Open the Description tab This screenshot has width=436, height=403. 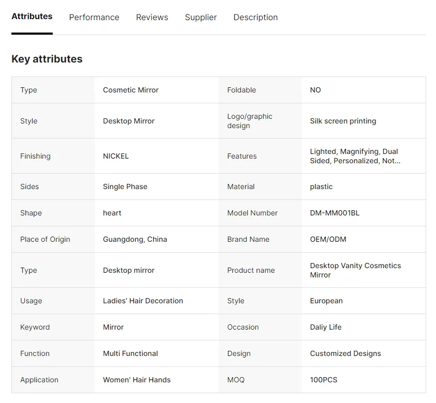tap(255, 17)
